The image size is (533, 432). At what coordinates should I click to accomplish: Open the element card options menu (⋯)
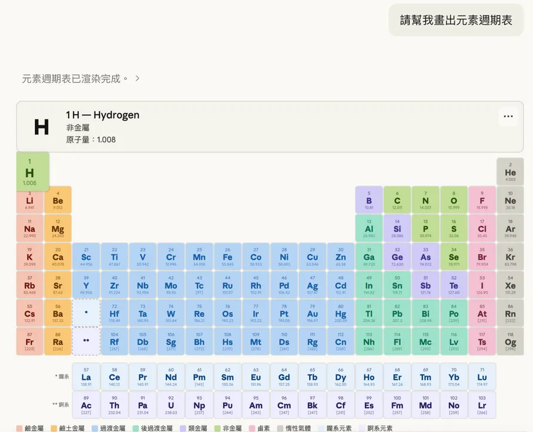click(x=508, y=117)
